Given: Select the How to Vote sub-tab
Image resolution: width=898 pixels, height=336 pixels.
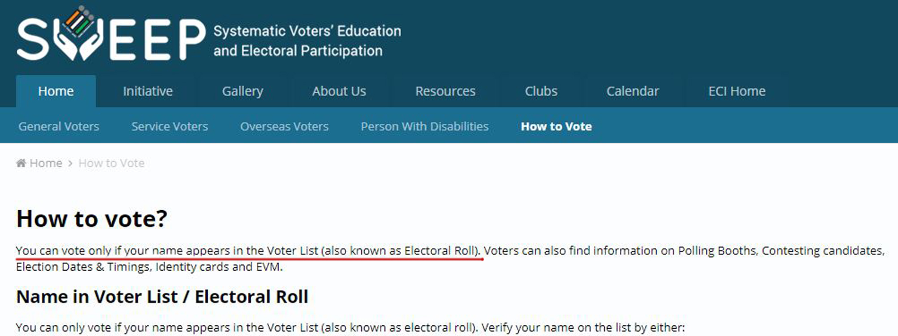Looking at the screenshot, I should [x=556, y=126].
